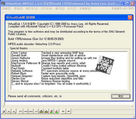Jump to end of video
This screenshot has width=136, height=119.
tap(36, 111)
